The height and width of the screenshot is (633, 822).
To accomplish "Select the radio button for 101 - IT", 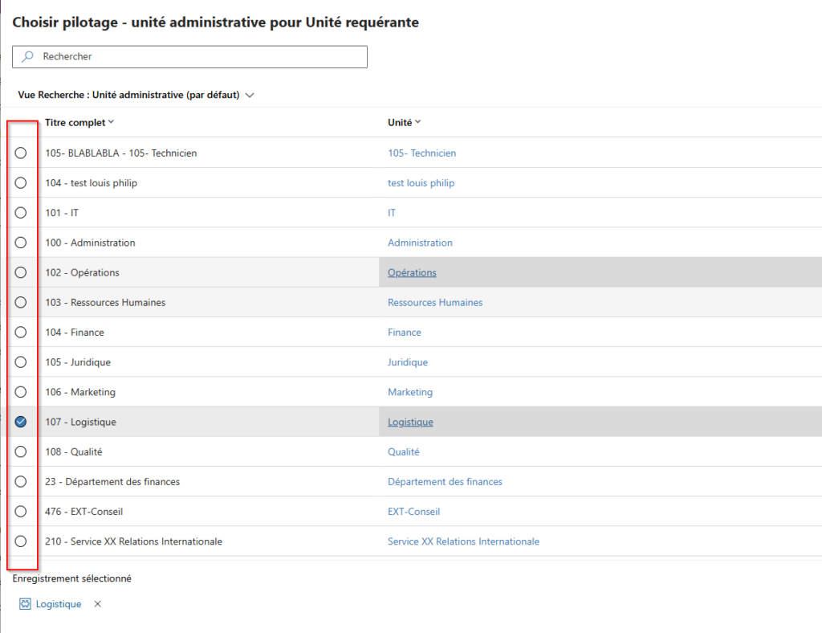I will point(21,213).
